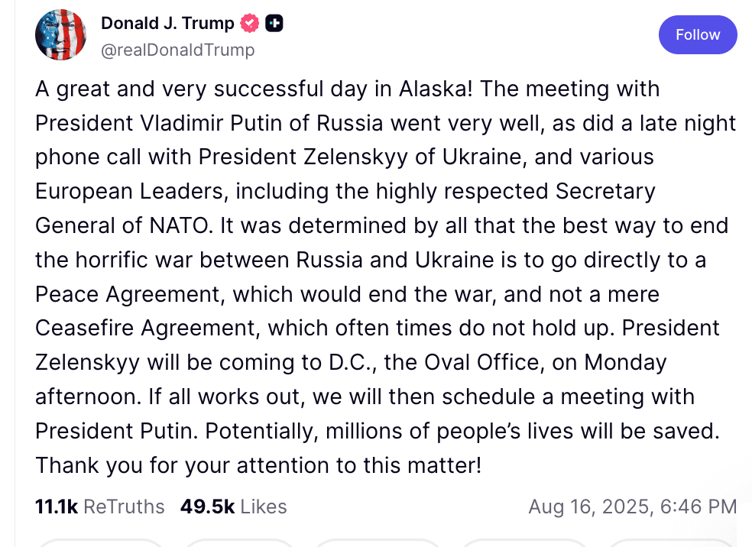The height and width of the screenshot is (547, 752).
Task: View the 11.1k ReTruths list
Action: coord(100,507)
